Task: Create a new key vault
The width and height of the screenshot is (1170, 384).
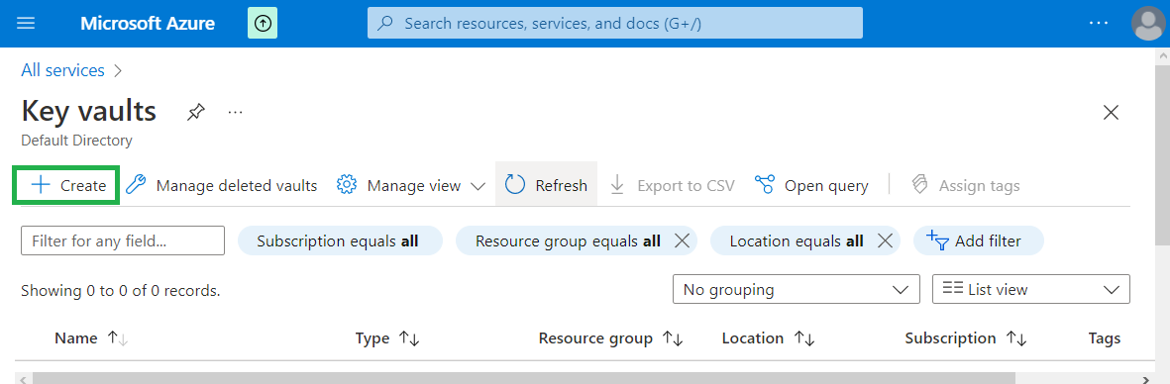Action: coord(66,185)
